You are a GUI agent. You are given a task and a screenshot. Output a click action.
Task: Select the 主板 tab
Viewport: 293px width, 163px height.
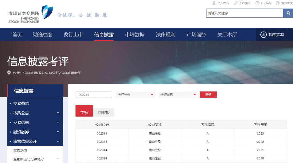tap(84, 113)
